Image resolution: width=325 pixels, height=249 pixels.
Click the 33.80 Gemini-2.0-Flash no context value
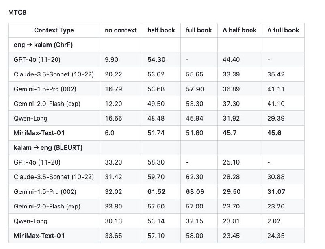tap(113, 206)
